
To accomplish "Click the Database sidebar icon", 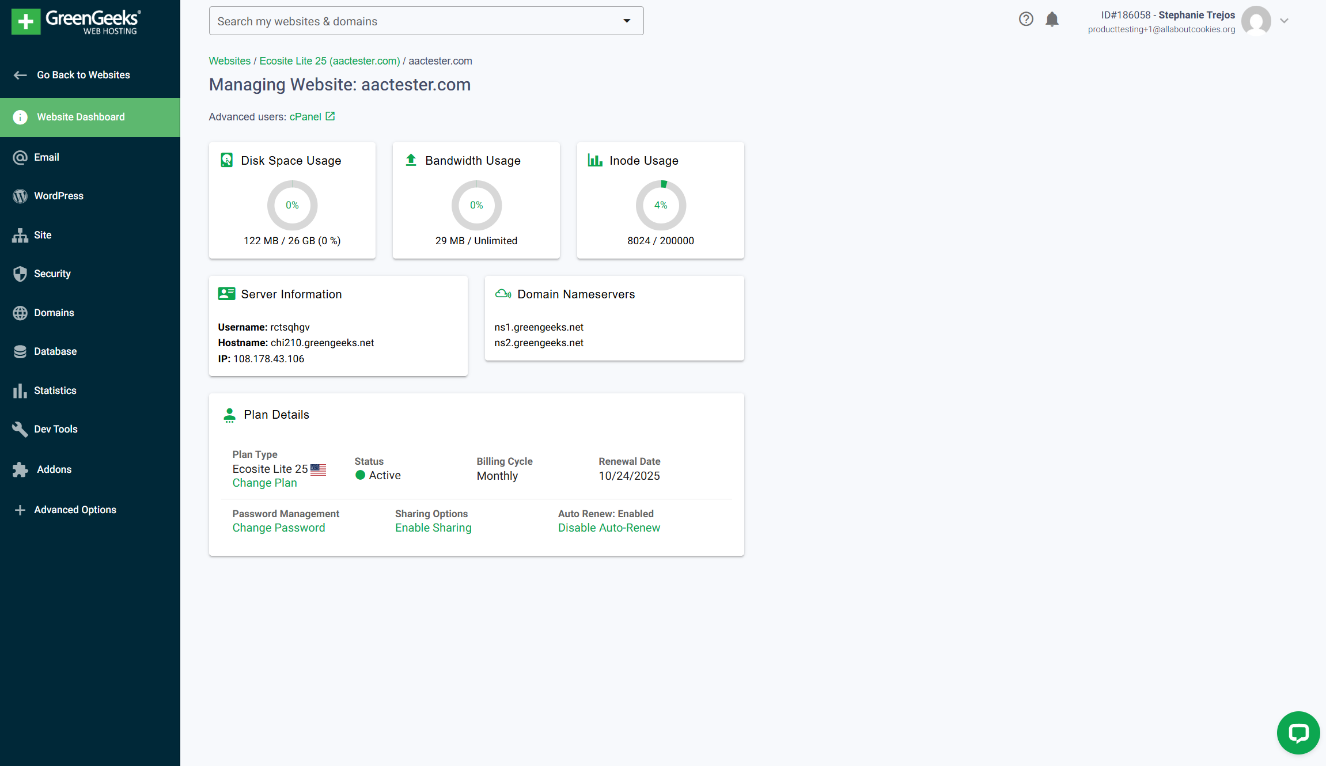I will [20, 352].
